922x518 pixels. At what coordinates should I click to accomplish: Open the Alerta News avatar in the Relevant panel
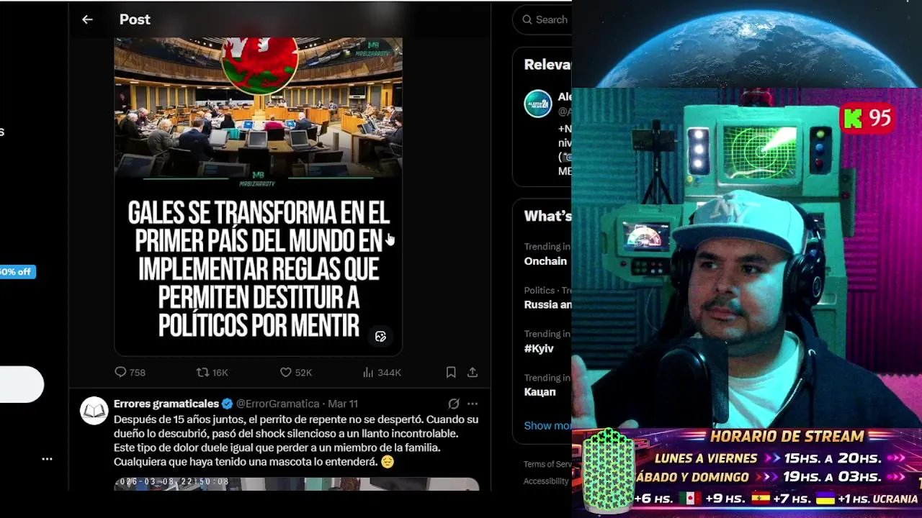(537, 104)
